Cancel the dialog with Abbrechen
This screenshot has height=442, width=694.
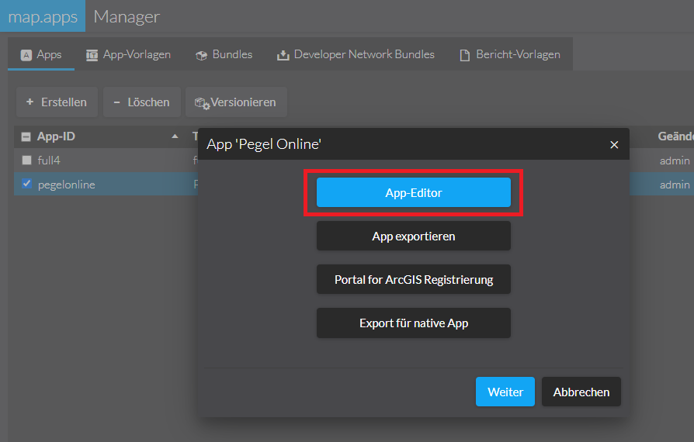[x=581, y=392]
